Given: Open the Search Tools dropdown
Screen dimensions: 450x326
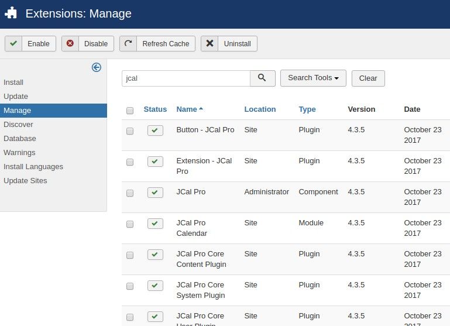Looking at the screenshot, I should point(313,78).
